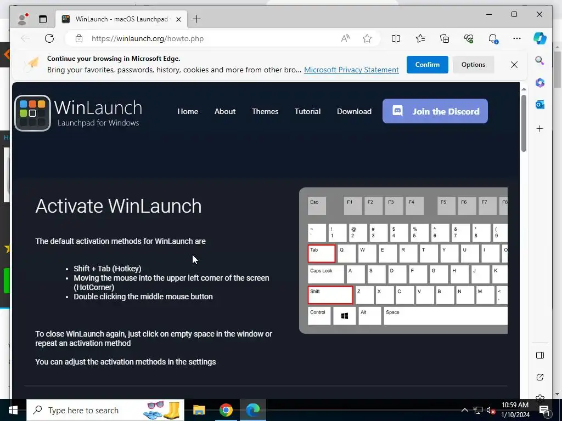Click the sidebar plus customize icon
Viewport: 562px width, 421px height.
click(x=540, y=128)
